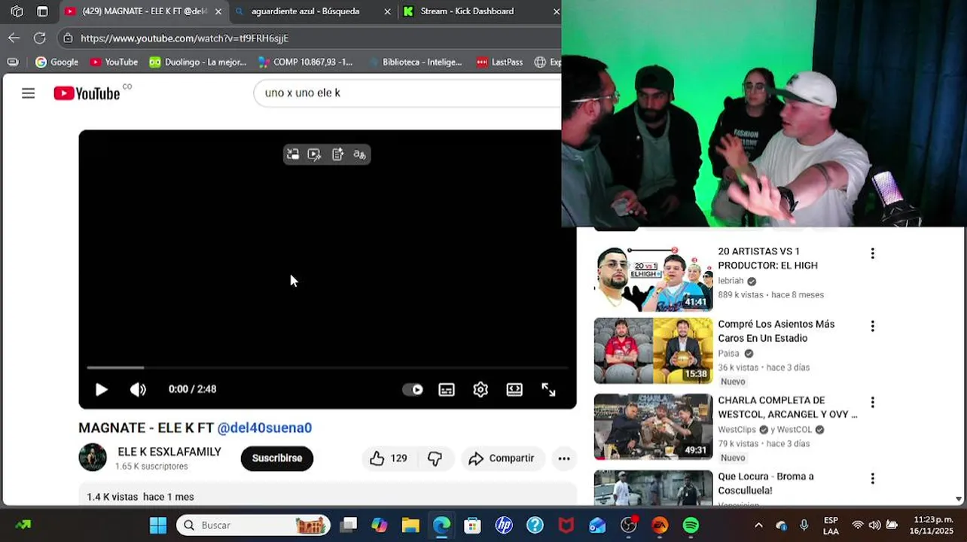Mute the video volume speaker icon
967x542 pixels.
[138, 389]
